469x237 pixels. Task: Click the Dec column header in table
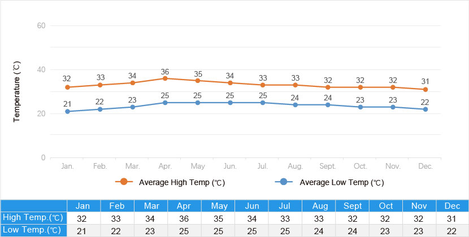(x=452, y=205)
